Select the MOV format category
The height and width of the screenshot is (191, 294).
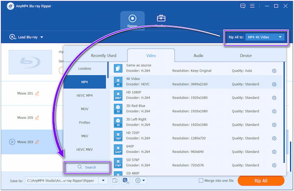[x=85, y=109]
